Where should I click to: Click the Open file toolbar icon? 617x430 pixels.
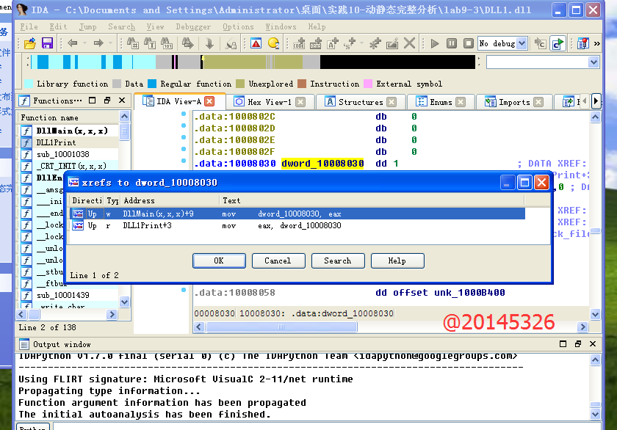(29, 43)
